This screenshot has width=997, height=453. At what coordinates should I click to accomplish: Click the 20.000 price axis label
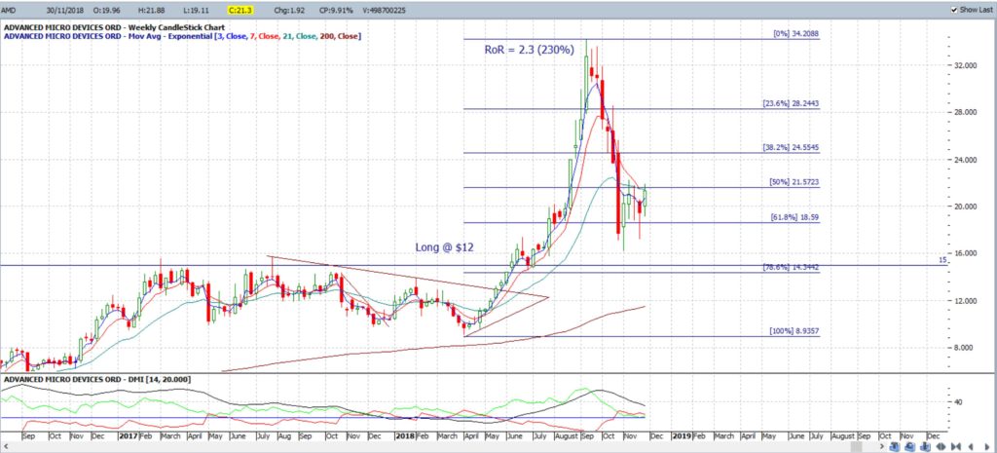point(965,207)
